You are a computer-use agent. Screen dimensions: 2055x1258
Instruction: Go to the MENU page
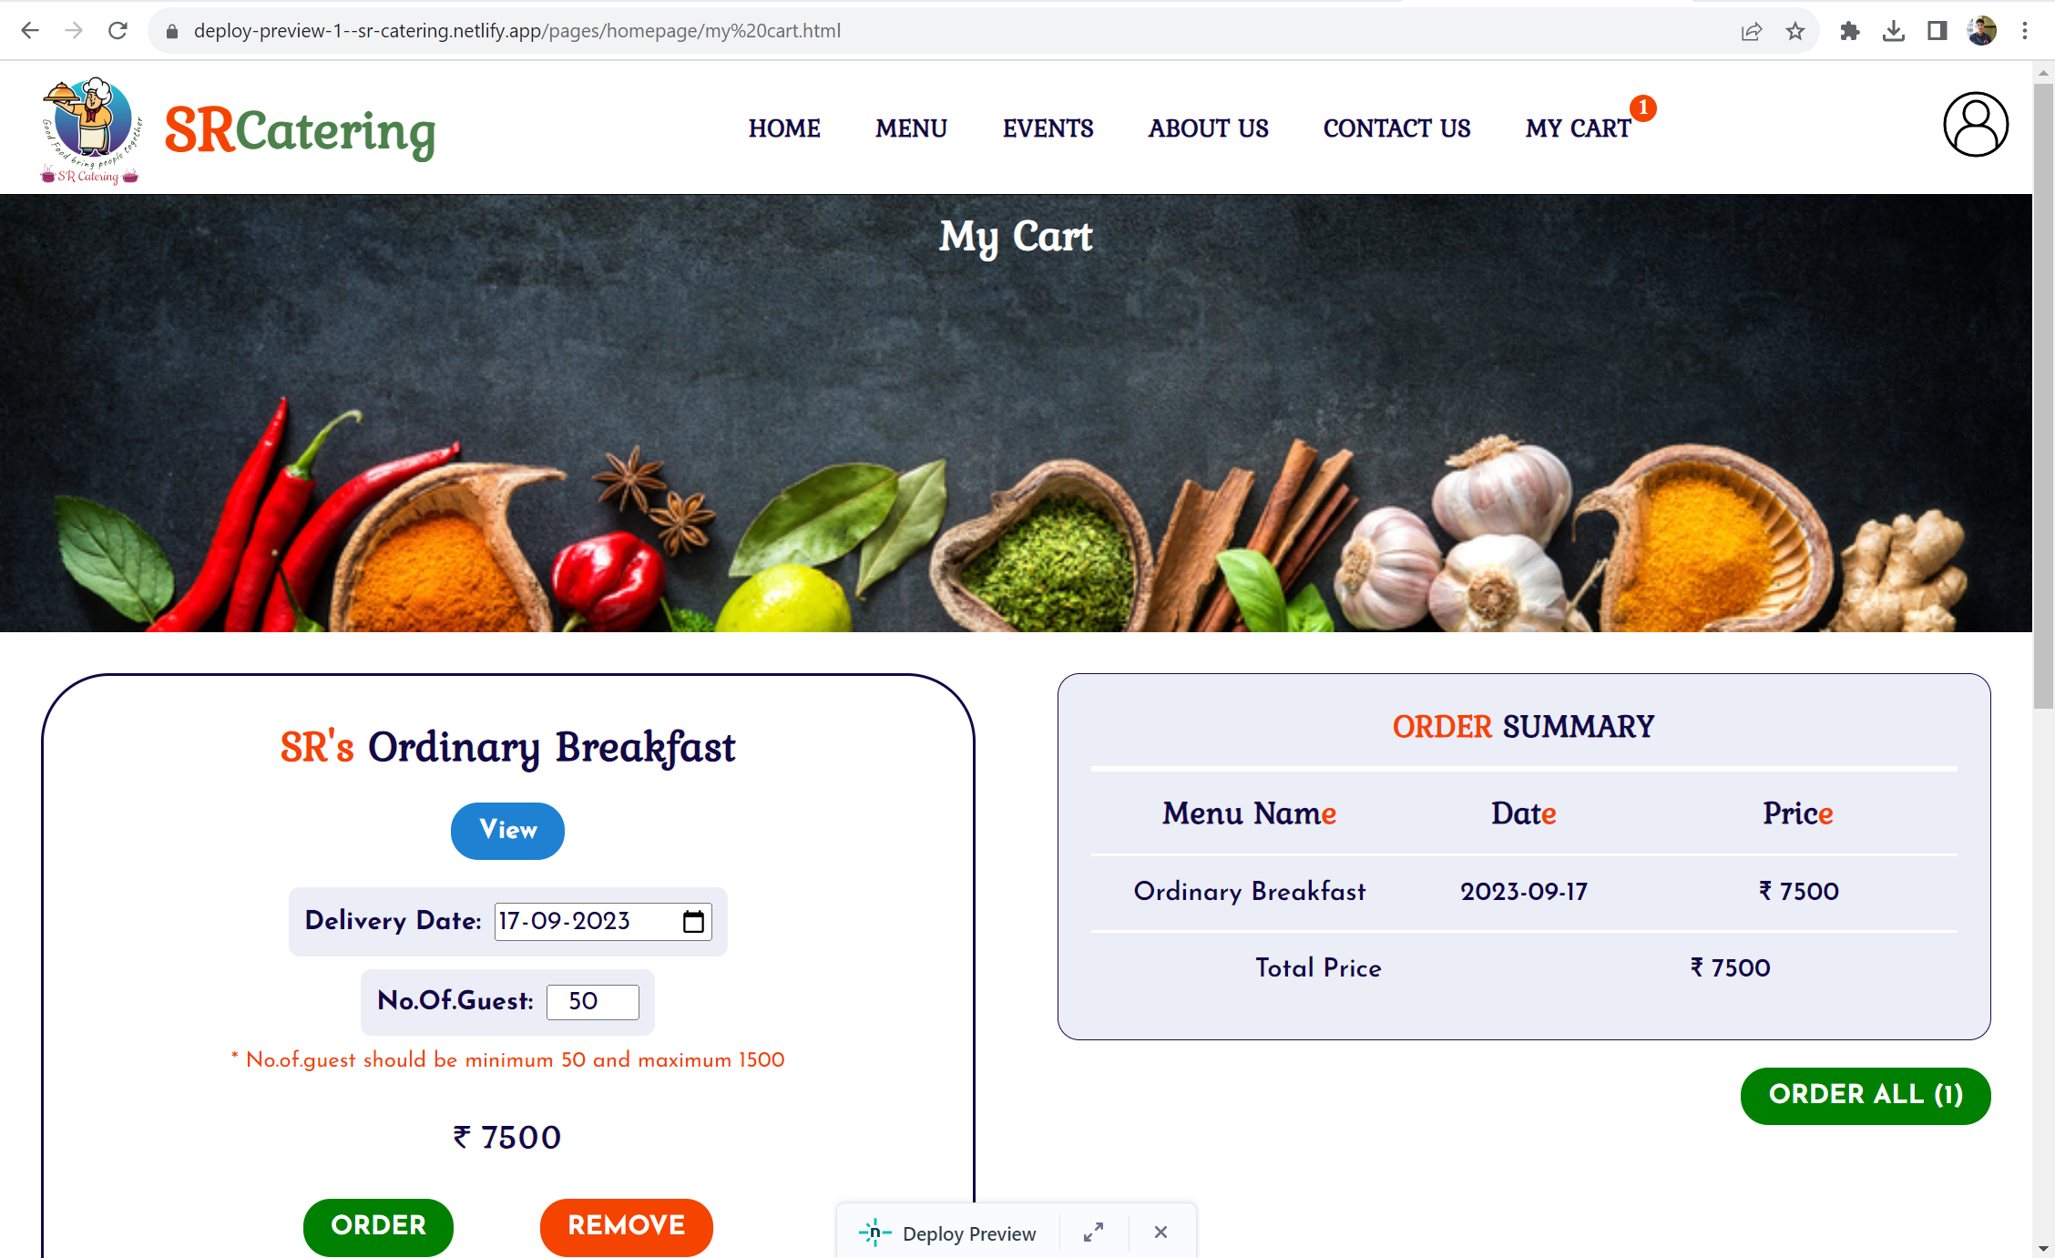912,128
